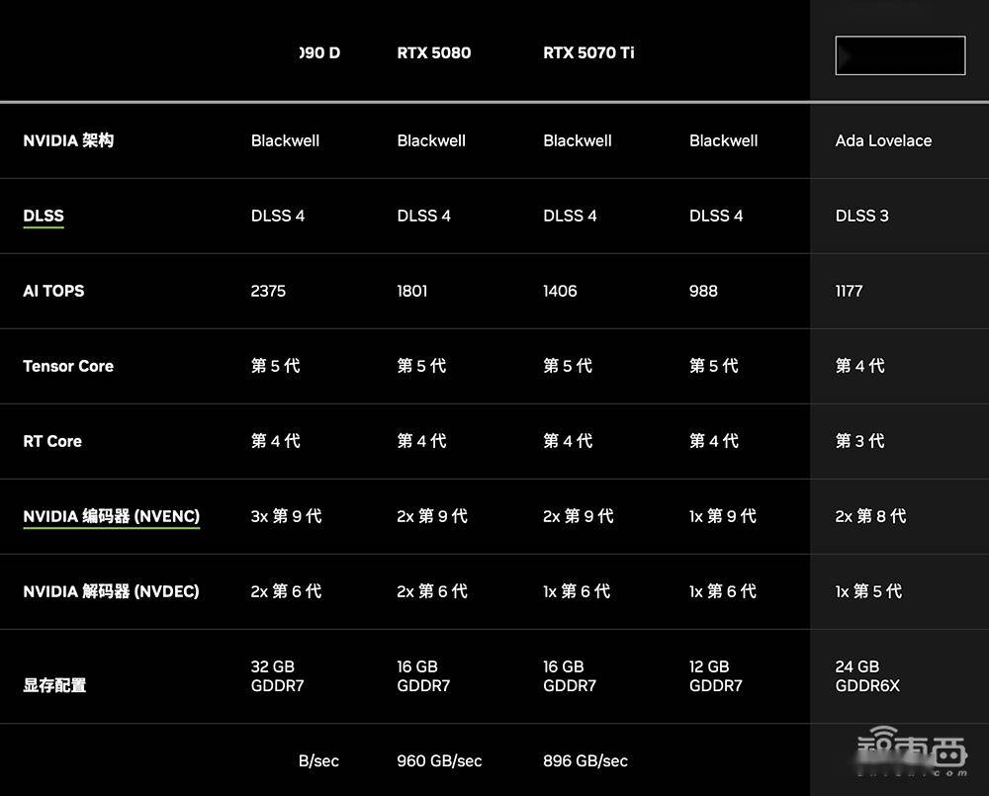Select the 24 GB GDDR6X memory cell
Viewport: 989px width, 796px height.
coord(867,676)
